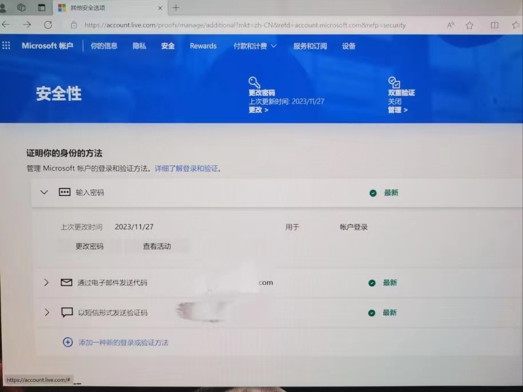Toggle the vertical tabs icon
The height and width of the screenshot is (392, 523).
41,7
